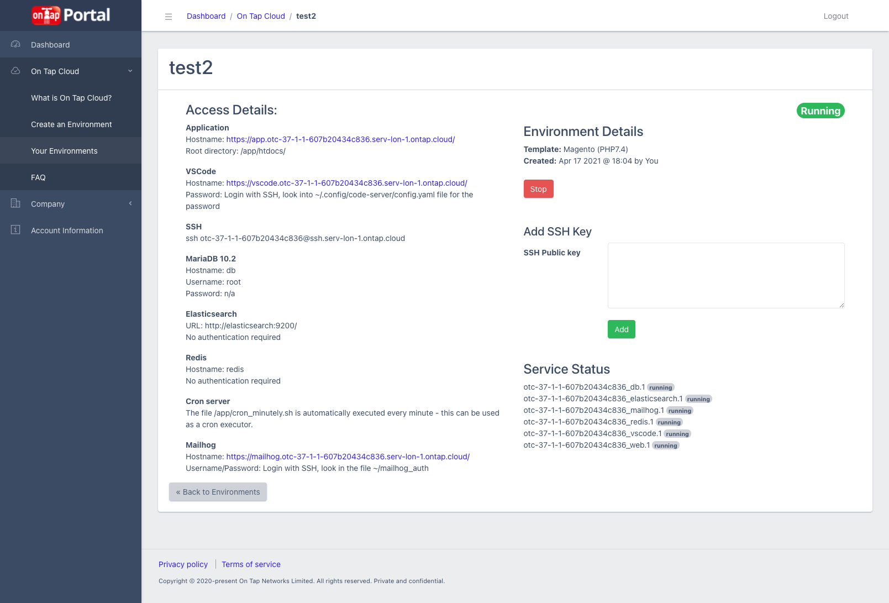The height and width of the screenshot is (603, 889).
Task: Open Dashboard in the sidebar
Action: pyautogui.click(x=71, y=44)
